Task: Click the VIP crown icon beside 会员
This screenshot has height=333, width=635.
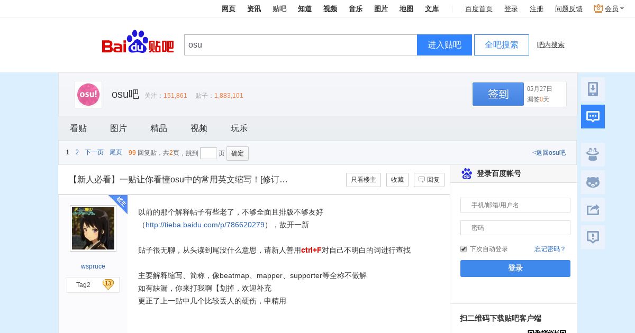Action: (598, 8)
